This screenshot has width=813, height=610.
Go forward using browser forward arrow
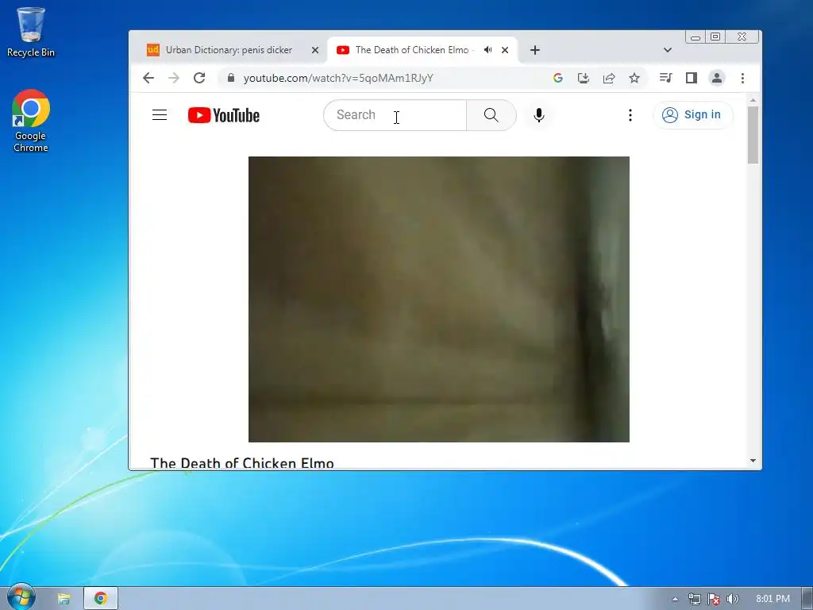coord(174,78)
